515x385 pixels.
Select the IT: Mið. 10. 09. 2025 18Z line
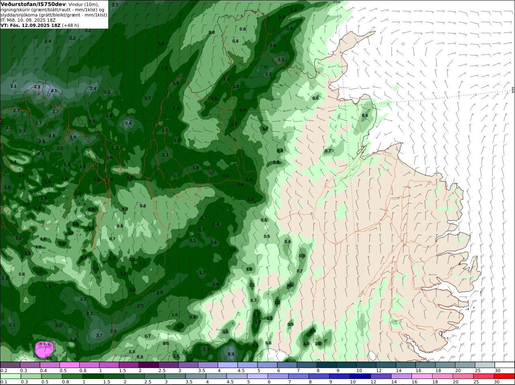click(28, 20)
